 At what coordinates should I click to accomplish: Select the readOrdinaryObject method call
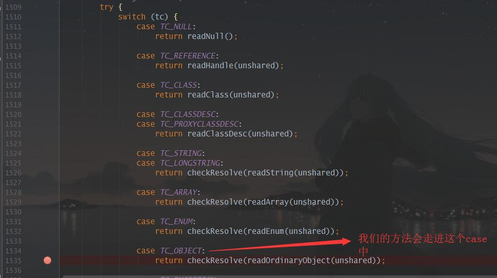tap(289, 260)
